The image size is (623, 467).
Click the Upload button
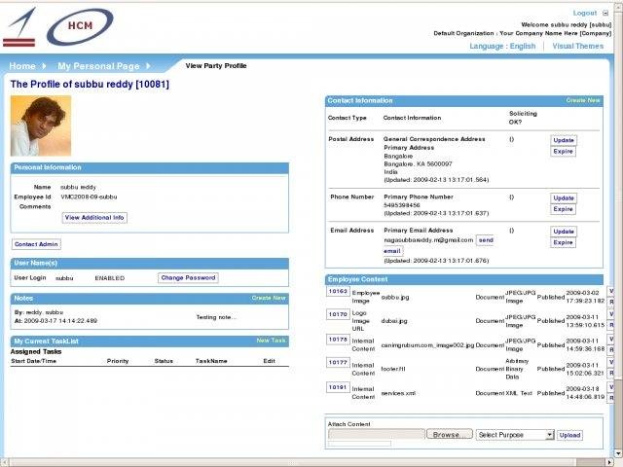point(569,435)
